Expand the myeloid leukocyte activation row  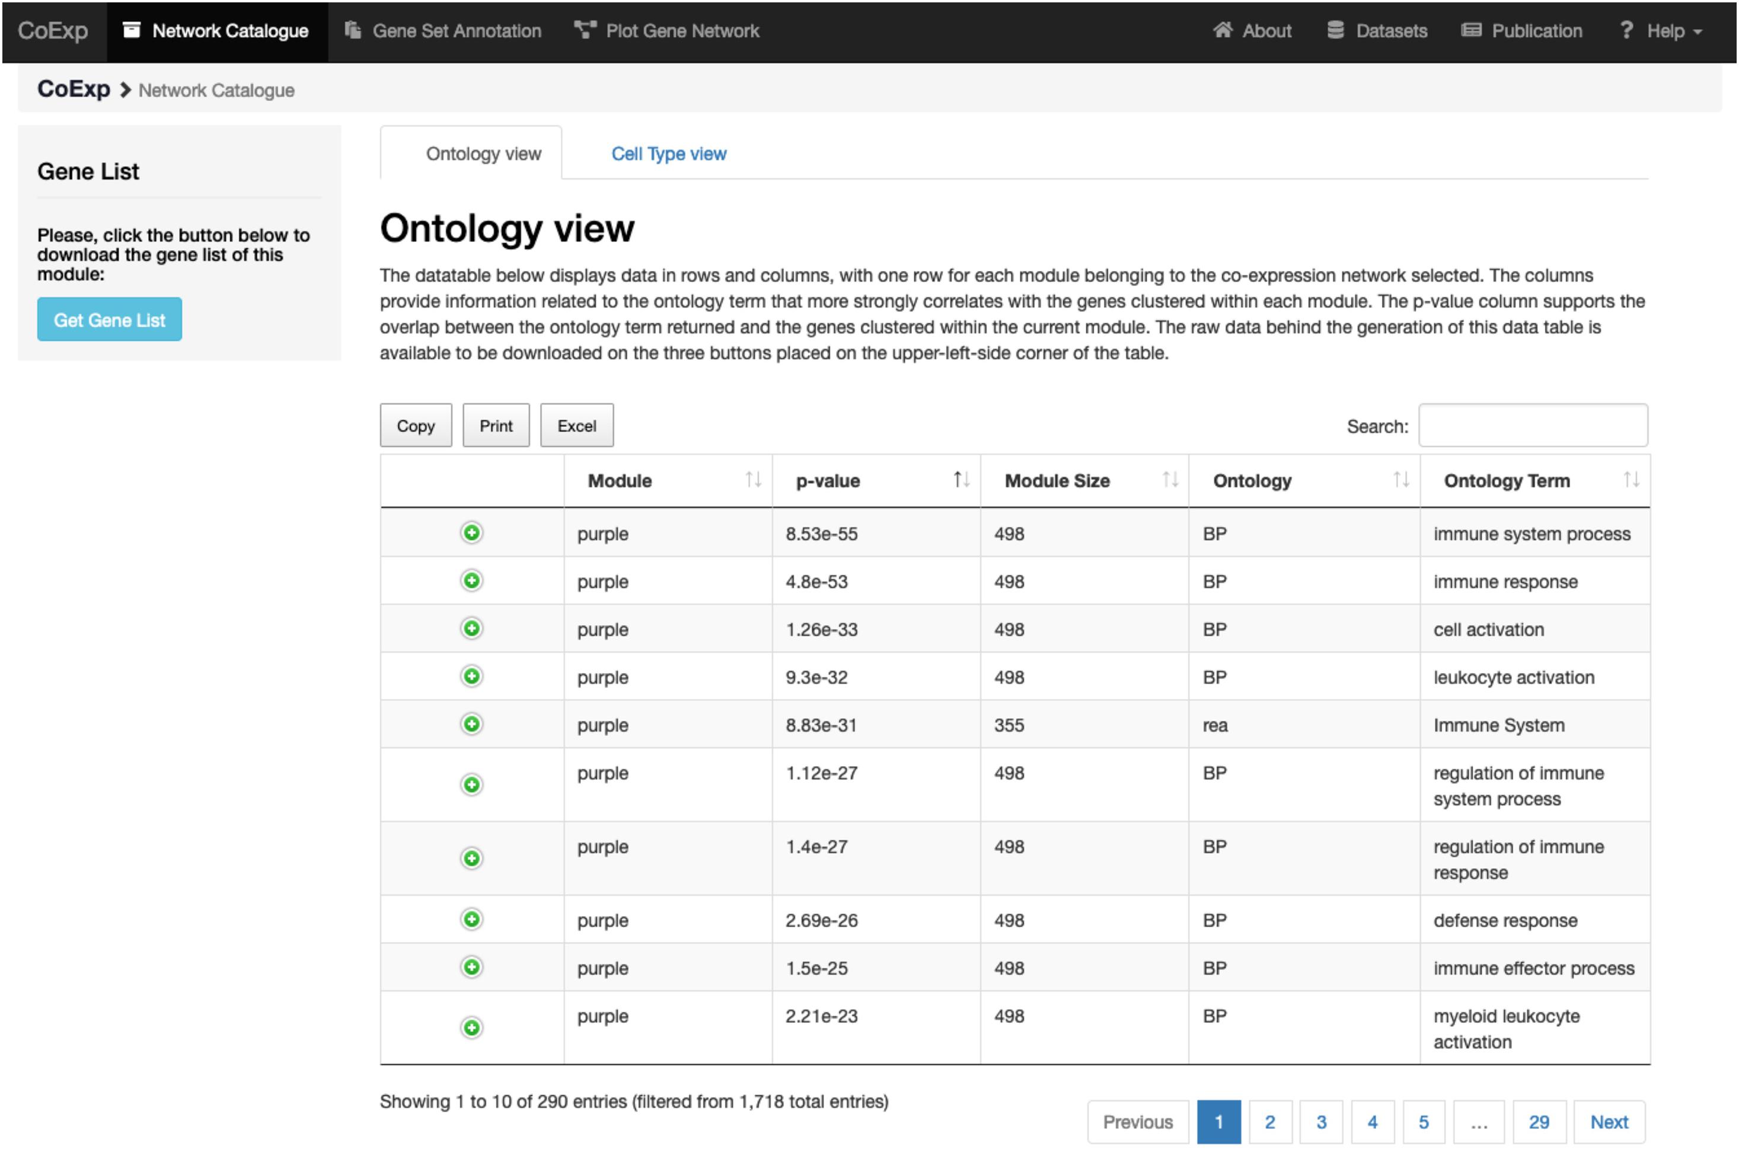471,1028
